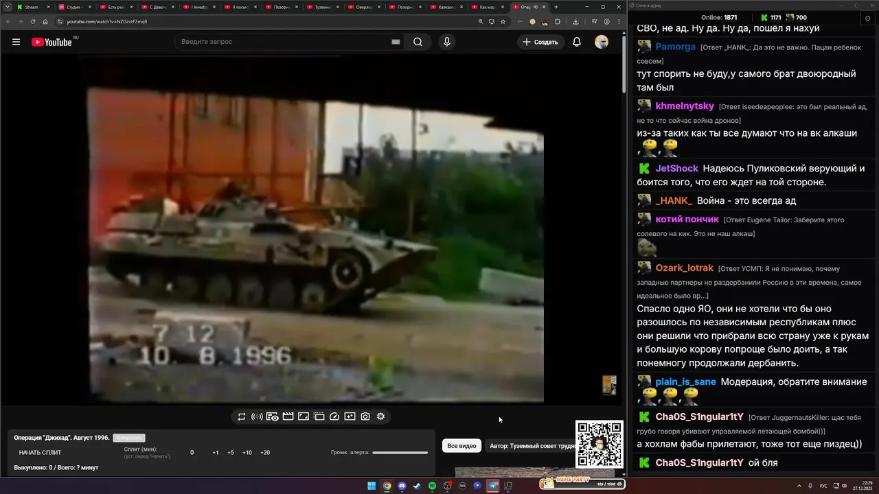Open Spotify from the taskbar

click(x=432, y=486)
